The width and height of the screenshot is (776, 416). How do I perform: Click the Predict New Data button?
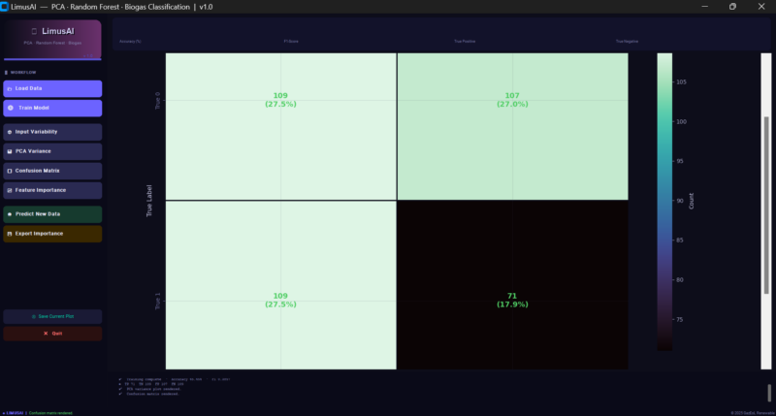coord(52,214)
